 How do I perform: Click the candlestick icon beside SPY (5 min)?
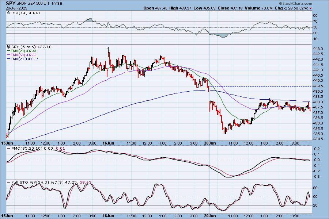(x=9, y=47)
